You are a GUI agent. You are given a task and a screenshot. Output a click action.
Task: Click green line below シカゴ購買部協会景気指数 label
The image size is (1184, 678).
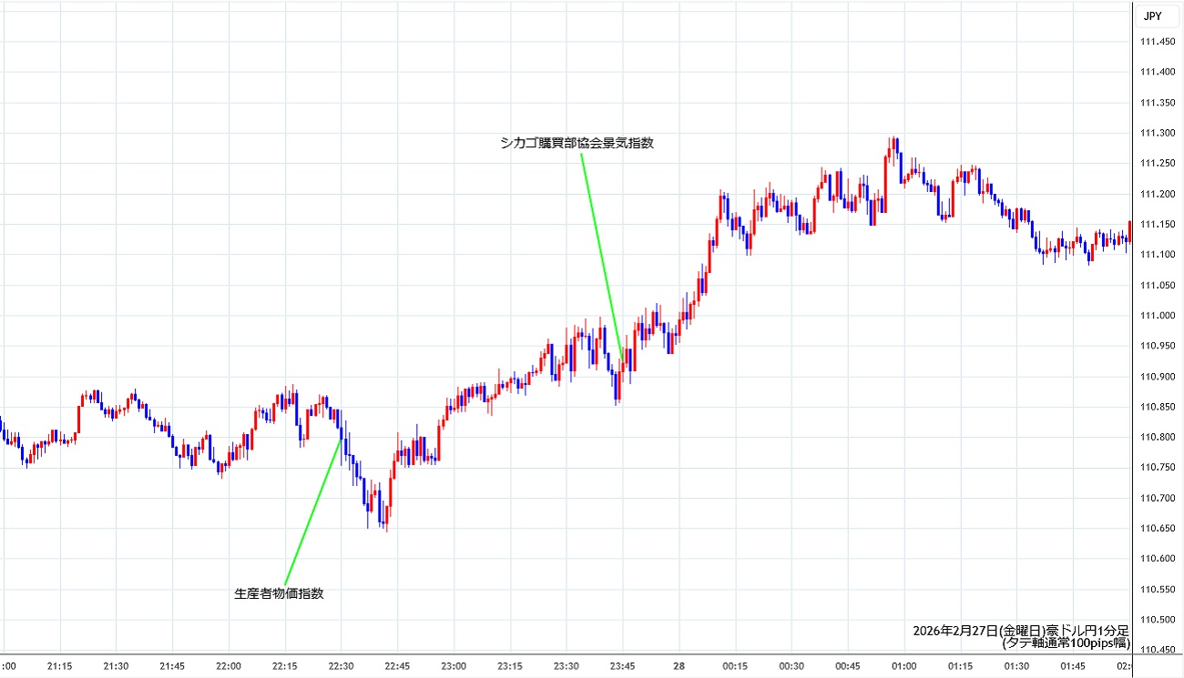coord(601,257)
